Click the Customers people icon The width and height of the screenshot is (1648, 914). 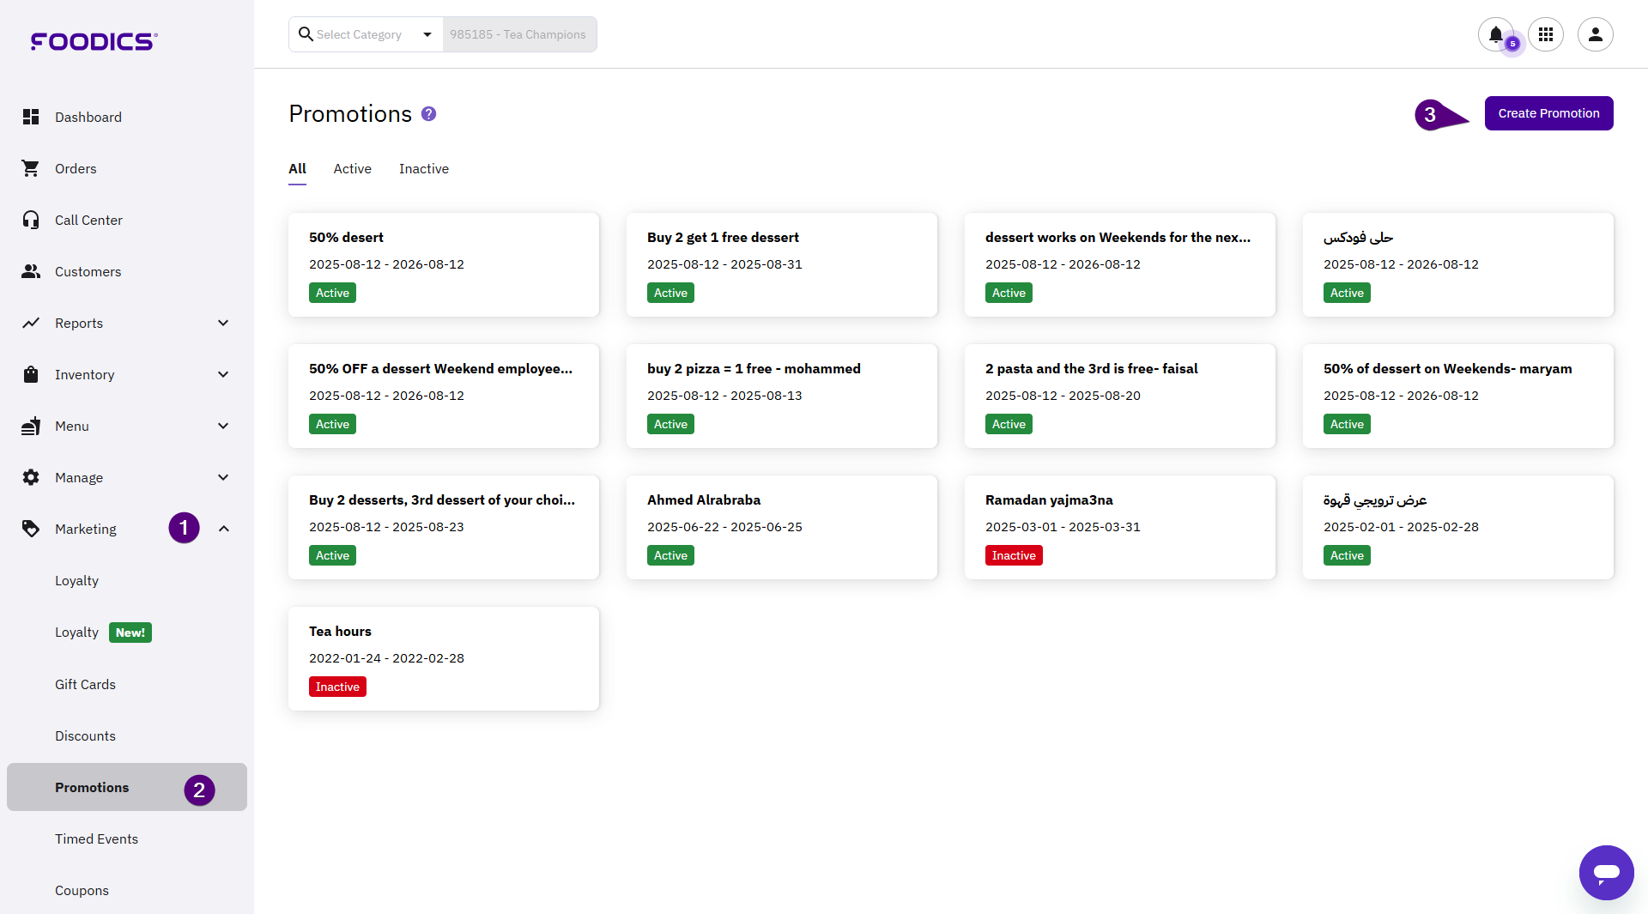click(31, 271)
